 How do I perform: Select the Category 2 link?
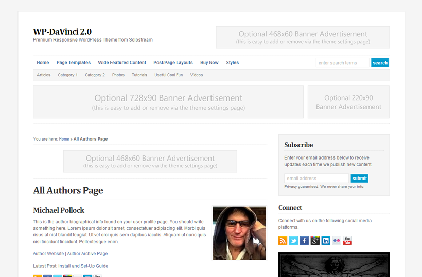(95, 75)
